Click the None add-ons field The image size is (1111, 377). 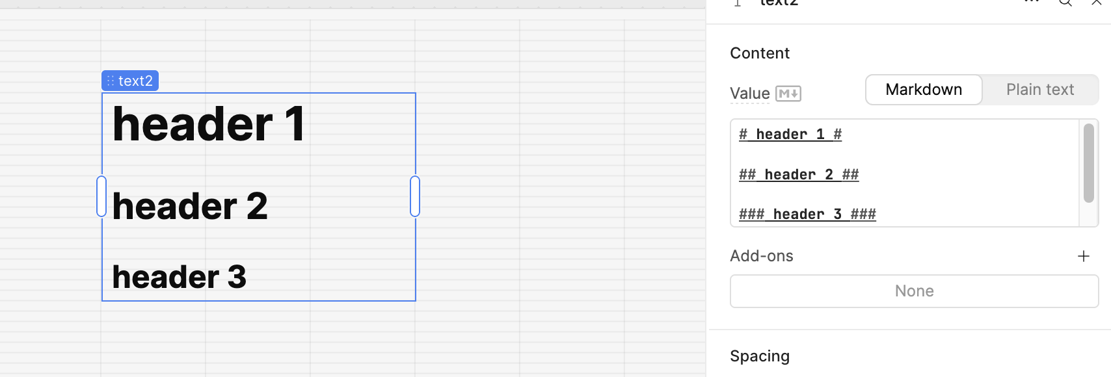[914, 291]
